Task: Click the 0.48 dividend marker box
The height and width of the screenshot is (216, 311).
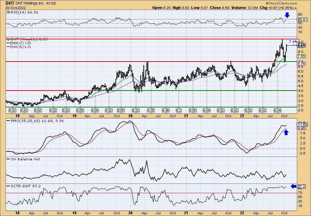Action: coord(166,110)
